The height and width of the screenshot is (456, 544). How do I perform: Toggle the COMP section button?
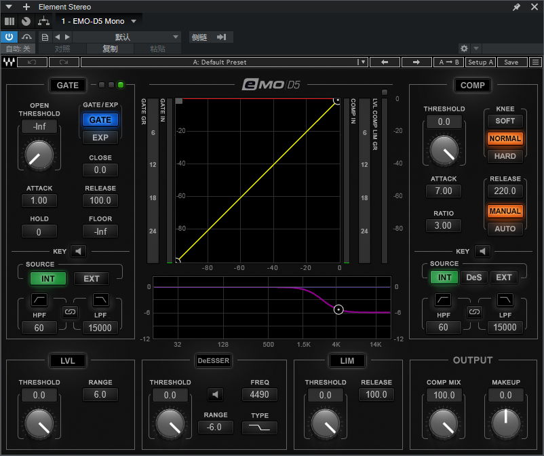pyautogui.click(x=473, y=85)
